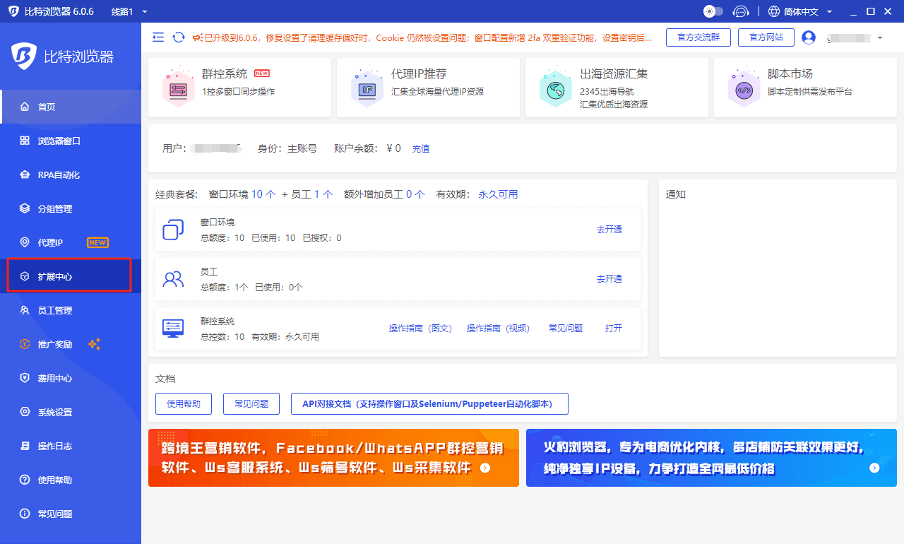Click the 官方网站 button
The image size is (904, 544).
[x=766, y=37]
